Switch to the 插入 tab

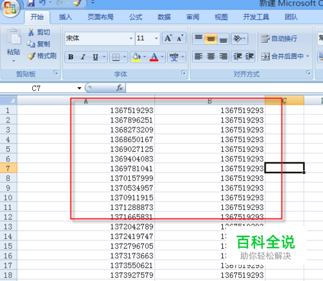(x=65, y=17)
